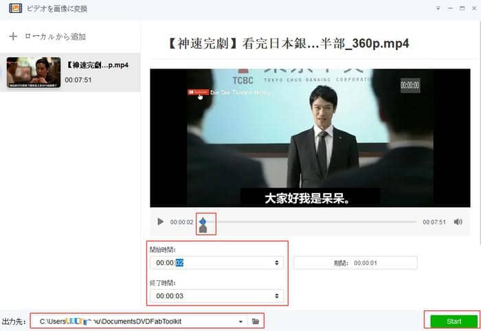Click the duration box showing 00:00:01
This screenshot has width=481, height=331.
355,263
